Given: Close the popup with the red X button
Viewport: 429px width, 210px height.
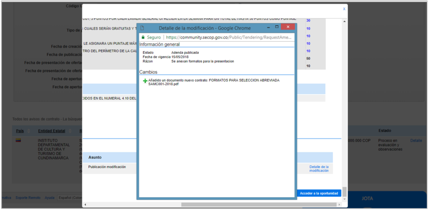Looking at the screenshot, I should (x=288, y=27).
